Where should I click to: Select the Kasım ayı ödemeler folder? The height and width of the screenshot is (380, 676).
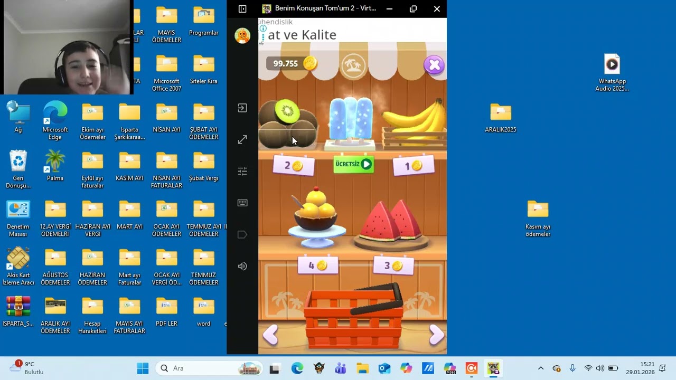click(538, 218)
